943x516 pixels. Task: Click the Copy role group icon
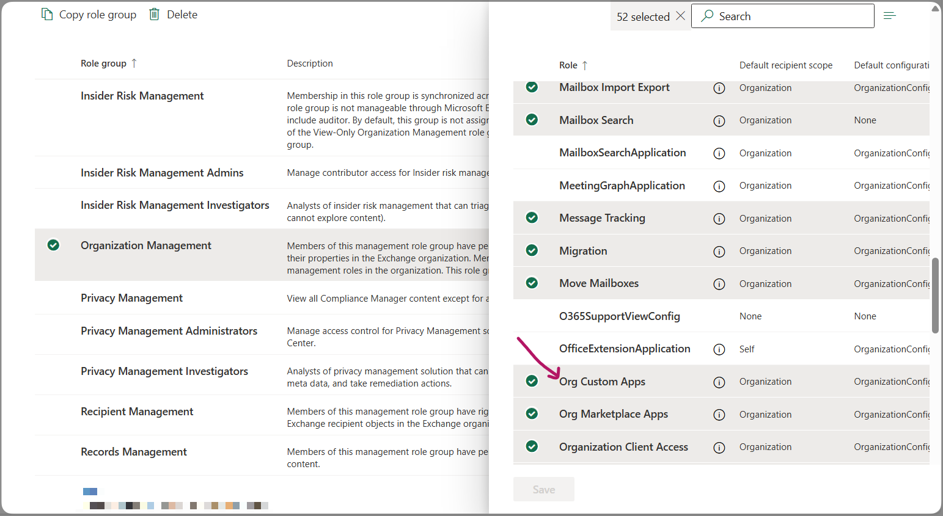point(47,14)
